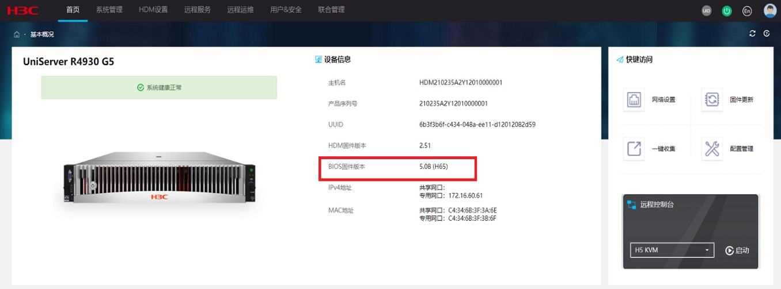Click the 系统健康正常 status banner
The height and width of the screenshot is (289, 781).
(x=159, y=87)
